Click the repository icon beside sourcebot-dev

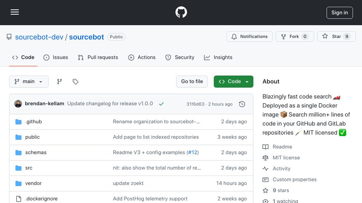coord(9,37)
